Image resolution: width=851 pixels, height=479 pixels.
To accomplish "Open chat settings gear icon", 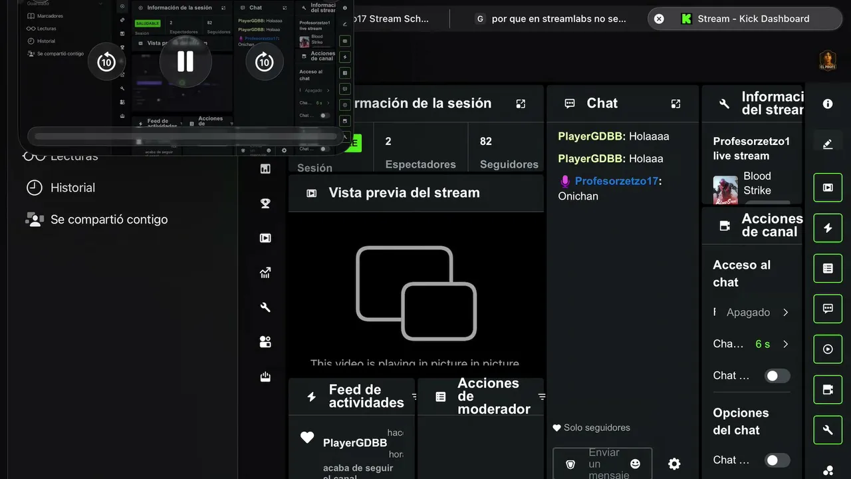I will pos(674,464).
